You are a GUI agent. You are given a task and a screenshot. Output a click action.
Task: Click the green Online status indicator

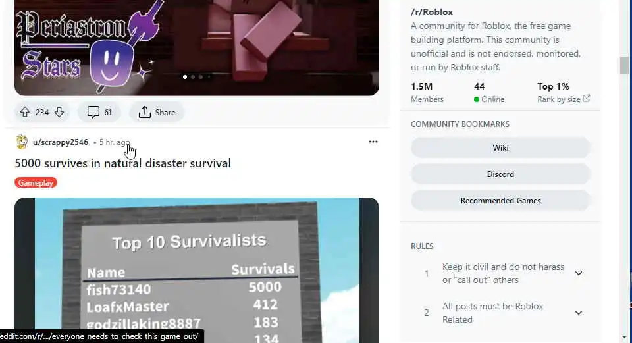coord(477,99)
